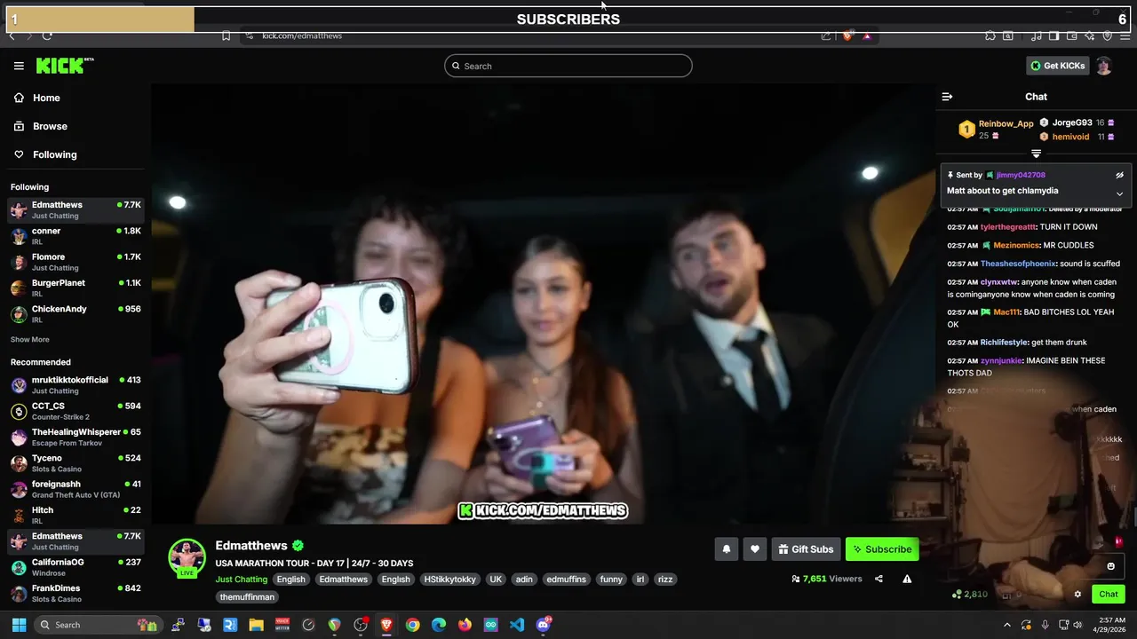Screen dimensions: 1137x639
Task: Click hemivoid on the leaderboard
Action: pyautogui.click(x=1070, y=137)
